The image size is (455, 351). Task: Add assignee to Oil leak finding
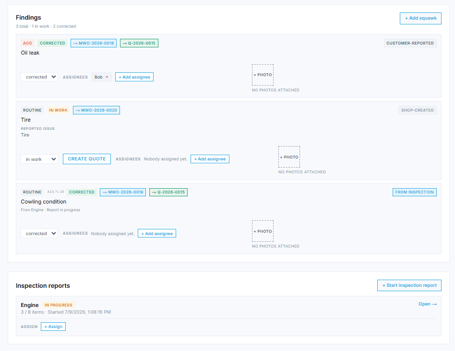[x=134, y=77]
